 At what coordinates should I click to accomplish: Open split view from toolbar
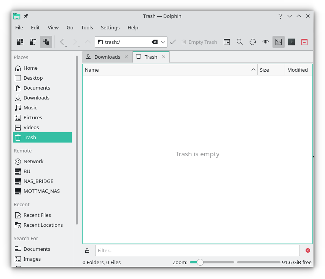click(x=227, y=42)
